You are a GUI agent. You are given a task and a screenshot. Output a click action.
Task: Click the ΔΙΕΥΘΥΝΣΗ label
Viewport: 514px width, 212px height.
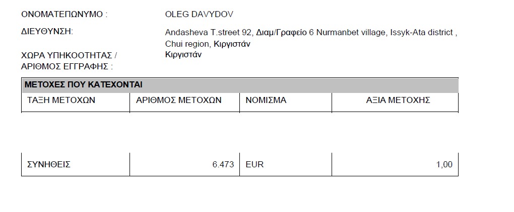click(47, 32)
